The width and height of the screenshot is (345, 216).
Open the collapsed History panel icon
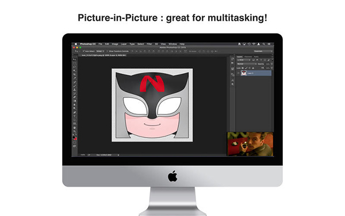tap(233, 59)
